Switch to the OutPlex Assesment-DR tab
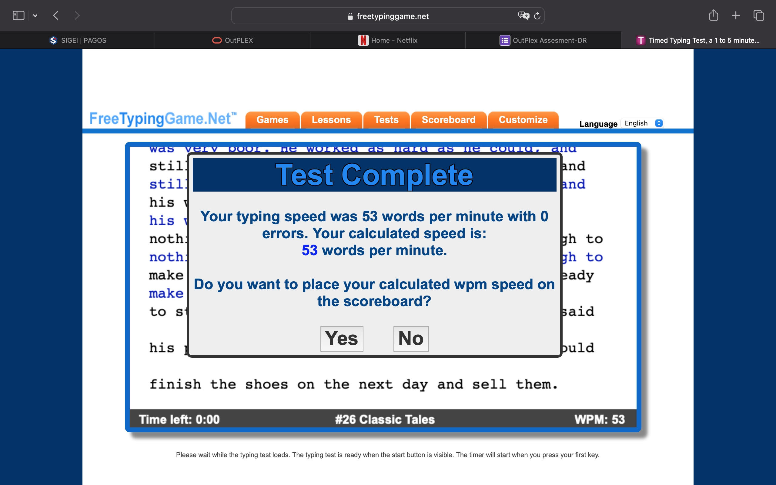 click(543, 40)
